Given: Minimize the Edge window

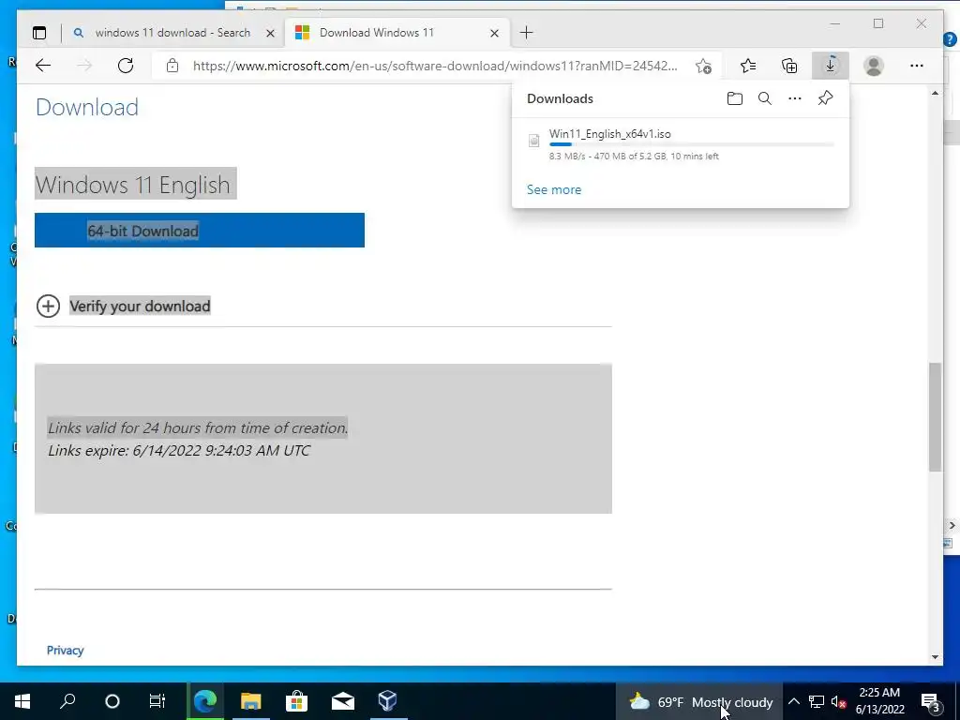Looking at the screenshot, I should pos(835,23).
